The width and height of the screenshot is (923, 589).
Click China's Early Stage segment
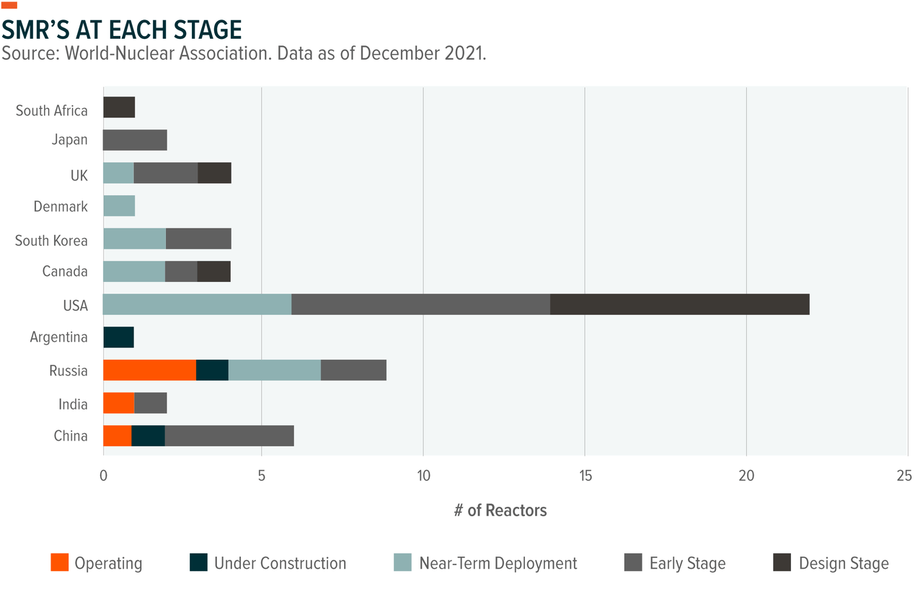click(x=229, y=436)
